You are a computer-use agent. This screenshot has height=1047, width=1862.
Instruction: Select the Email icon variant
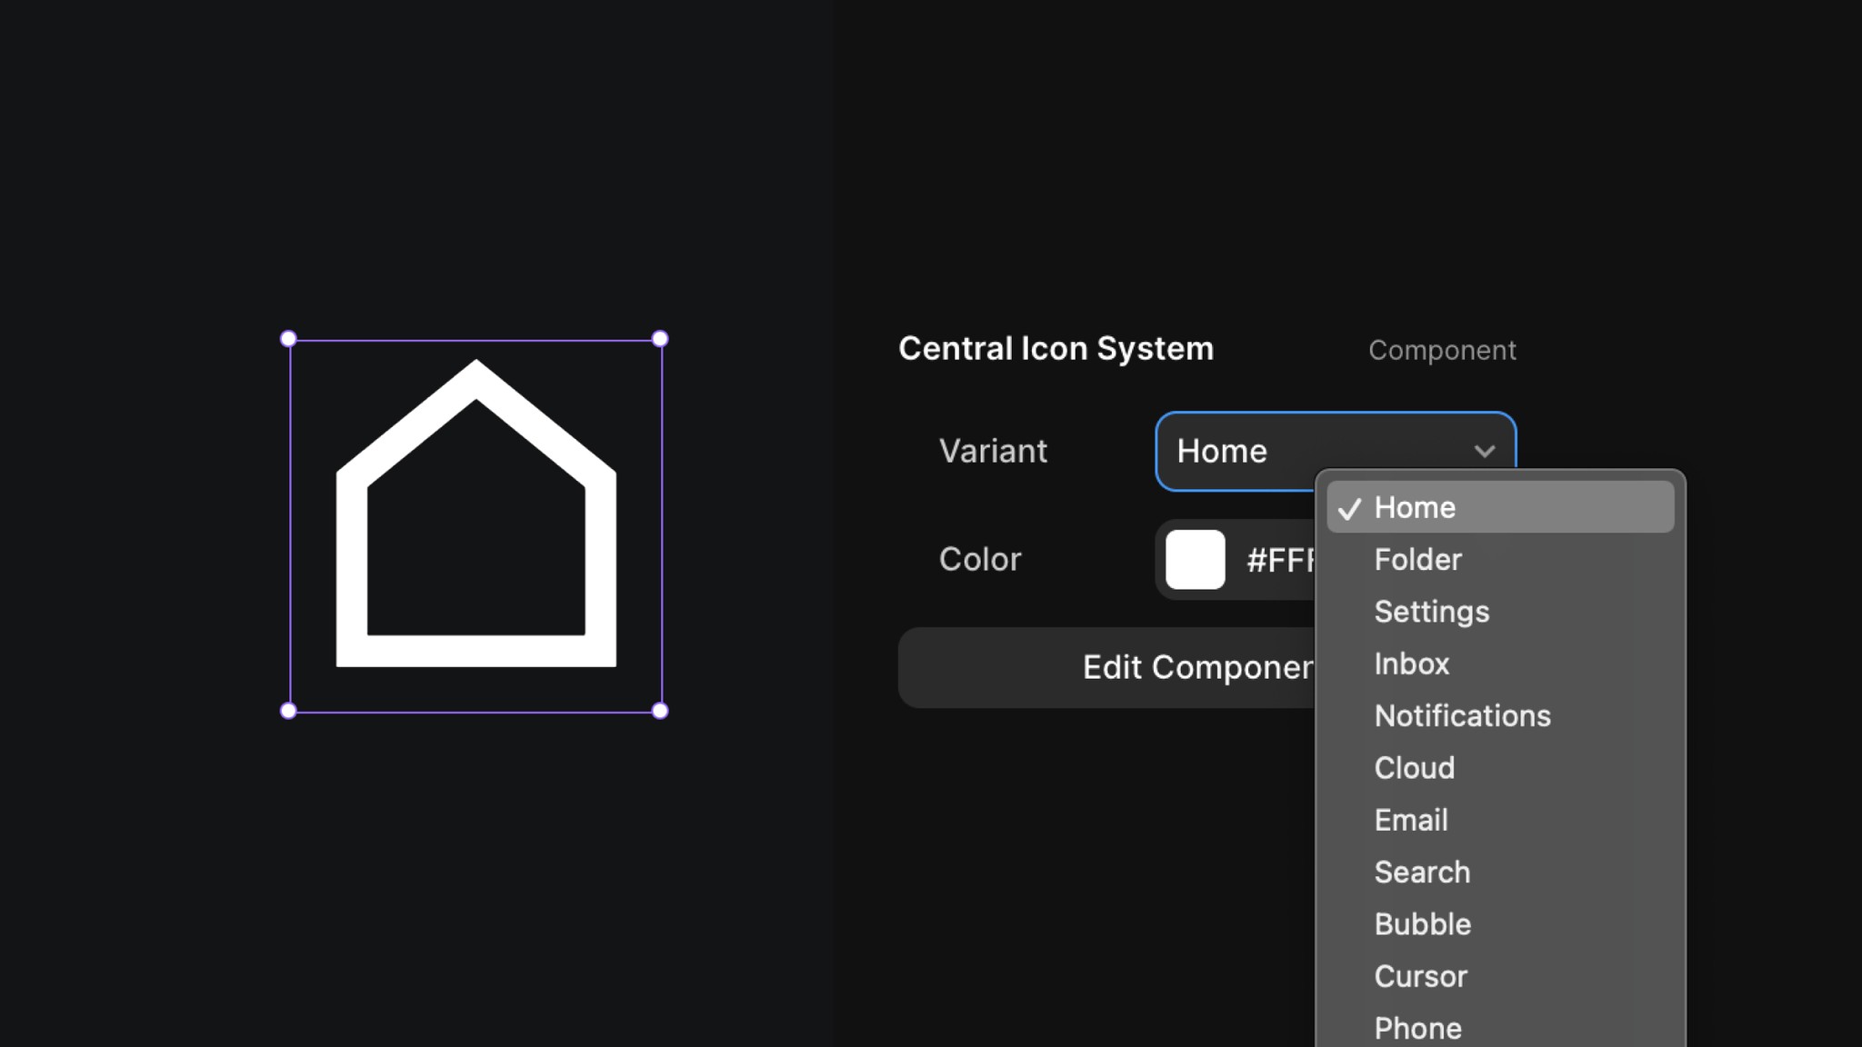click(1411, 820)
